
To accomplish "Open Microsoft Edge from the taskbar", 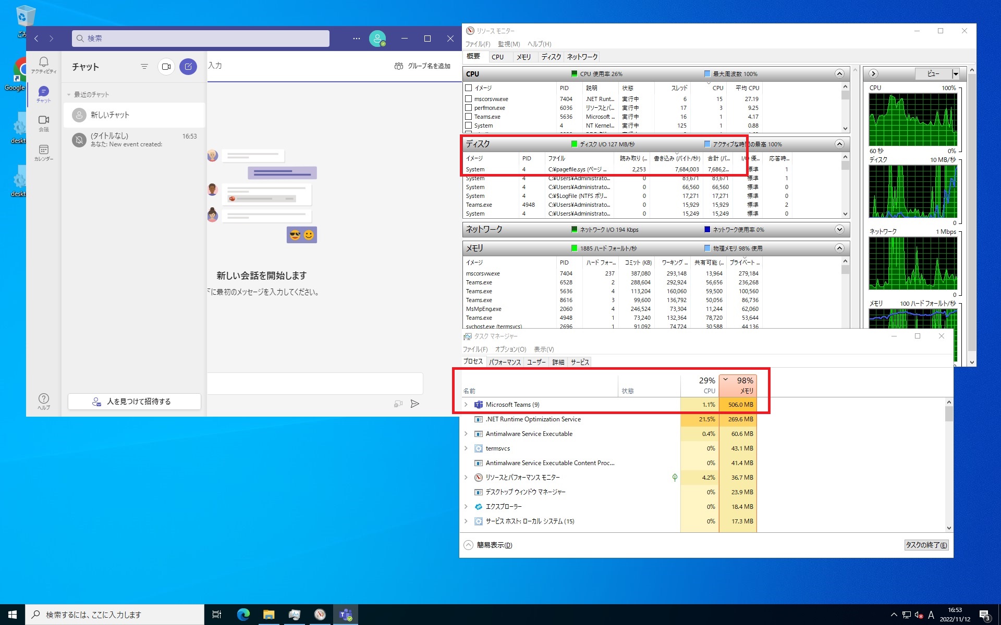I will (243, 615).
